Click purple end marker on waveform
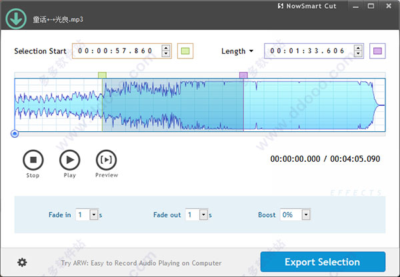This screenshot has height=277, width=400. tap(243, 75)
